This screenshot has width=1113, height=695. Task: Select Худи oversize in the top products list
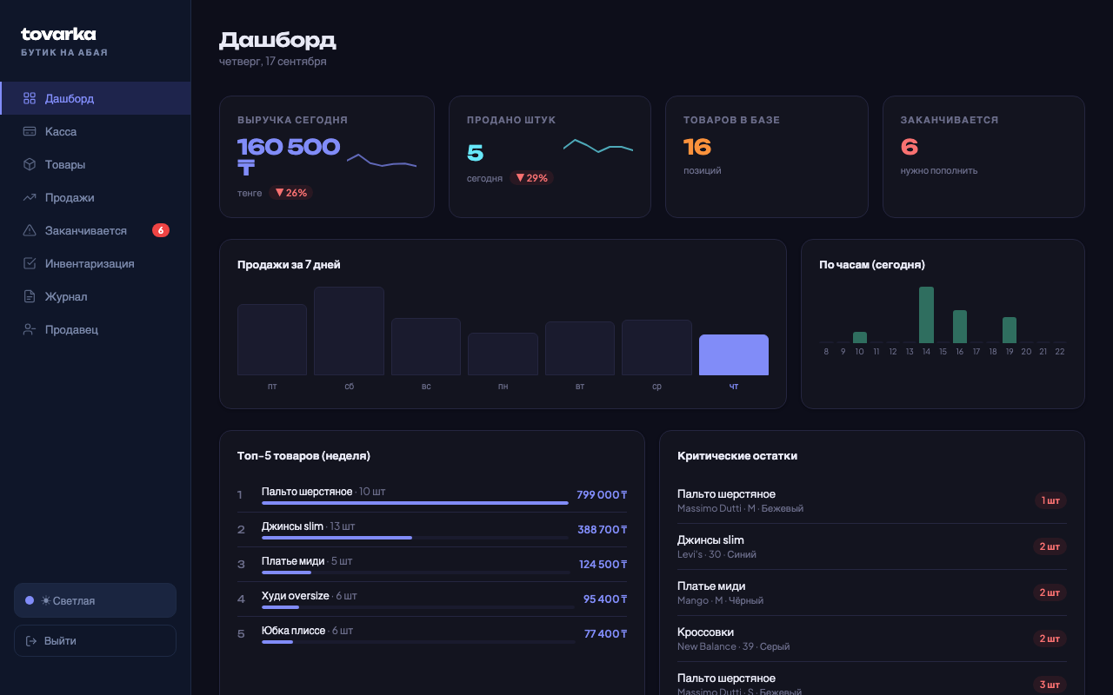pyautogui.click(x=432, y=599)
